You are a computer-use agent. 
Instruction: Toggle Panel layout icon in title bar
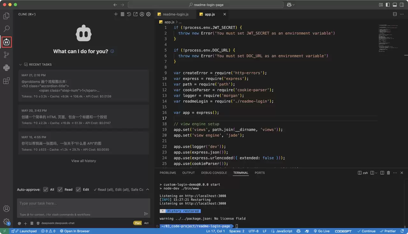pyautogui.click(x=395, y=5)
